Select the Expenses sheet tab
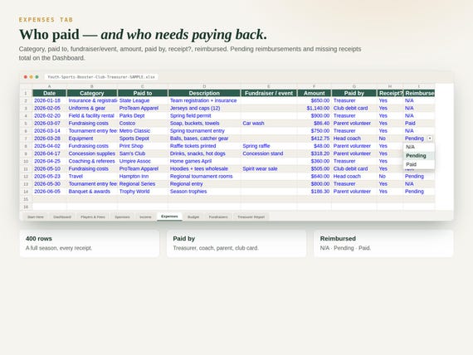This screenshot has height=355, width=473. pos(169,216)
